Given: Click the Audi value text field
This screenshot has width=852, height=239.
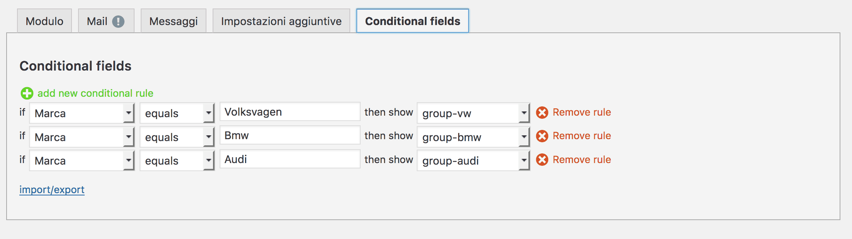Looking at the screenshot, I should click(x=290, y=159).
